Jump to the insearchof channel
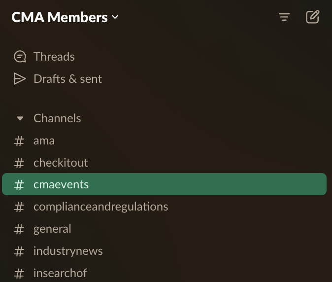Screen dimensions: 332x282 [x=60, y=273]
